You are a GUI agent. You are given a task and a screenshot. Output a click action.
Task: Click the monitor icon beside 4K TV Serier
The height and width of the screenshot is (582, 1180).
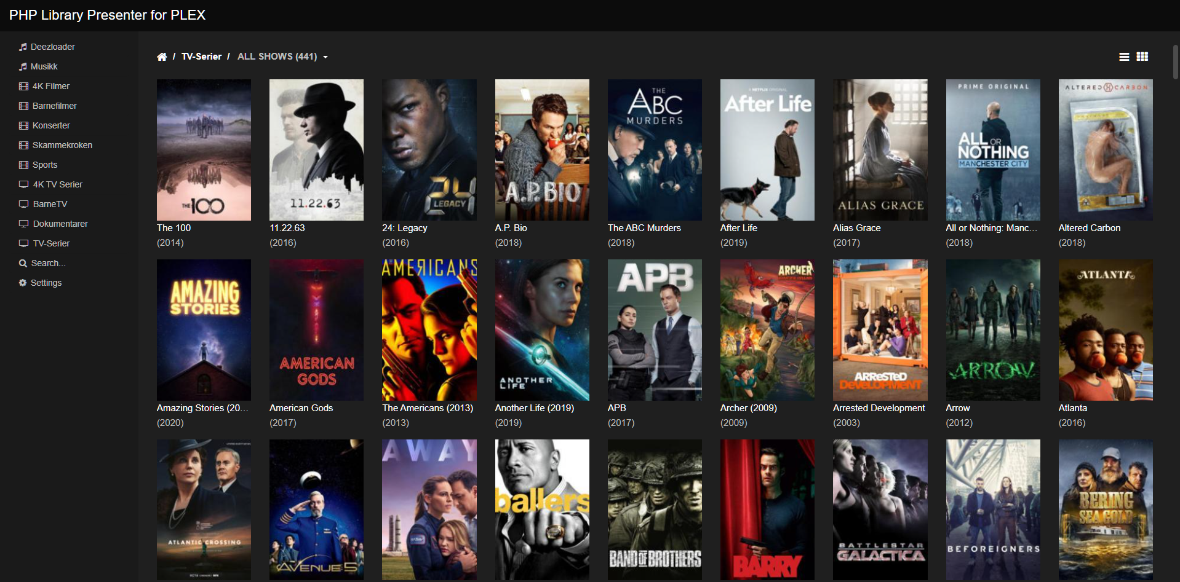click(23, 184)
